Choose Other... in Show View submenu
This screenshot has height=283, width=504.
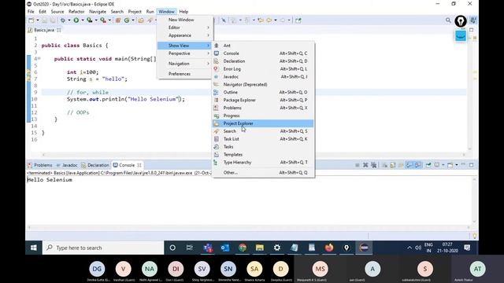[x=263, y=173]
